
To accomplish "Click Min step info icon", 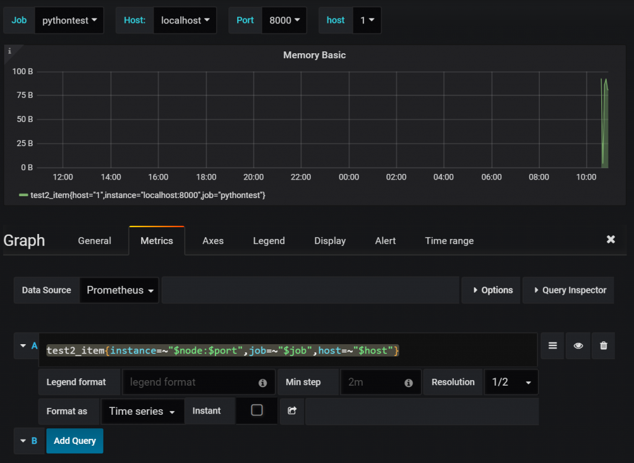I will pos(409,383).
